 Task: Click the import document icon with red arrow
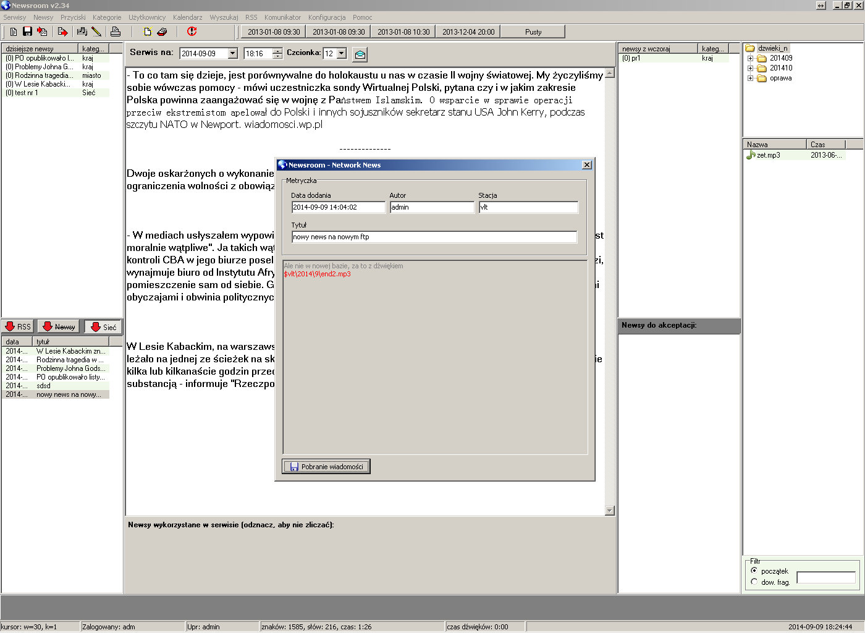[x=42, y=32]
